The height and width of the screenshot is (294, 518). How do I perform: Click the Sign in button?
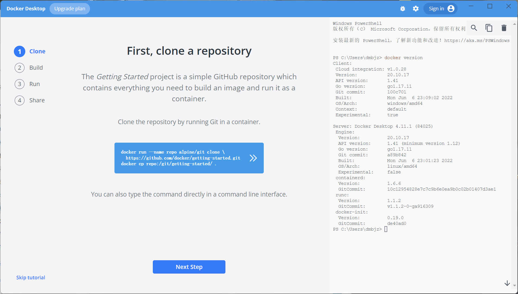pyautogui.click(x=440, y=9)
